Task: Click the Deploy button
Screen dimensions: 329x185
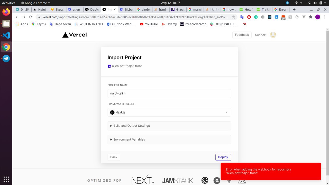Action: pos(223,157)
